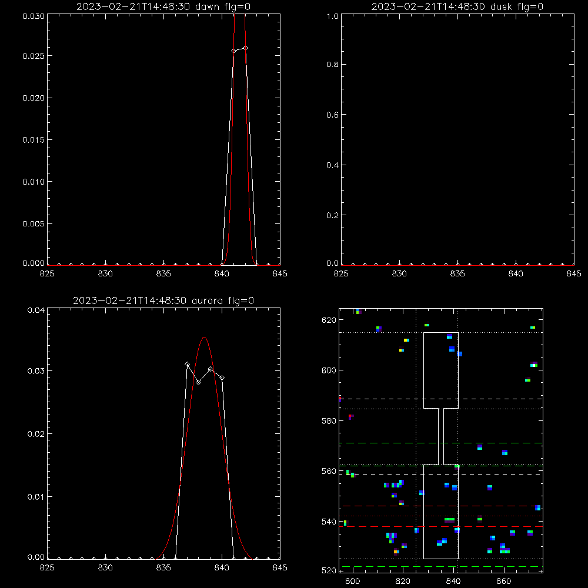
Task: Click the 0.6 y-axis label on dusk plot
Action: point(333,115)
